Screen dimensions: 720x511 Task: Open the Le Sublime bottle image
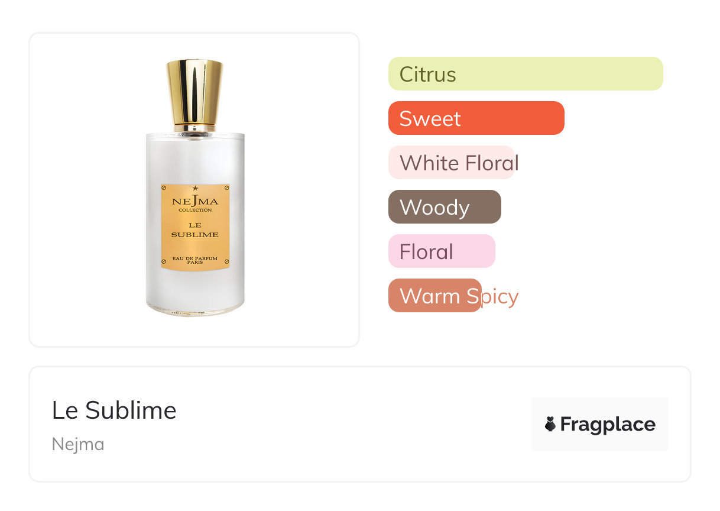click(194, 188)
